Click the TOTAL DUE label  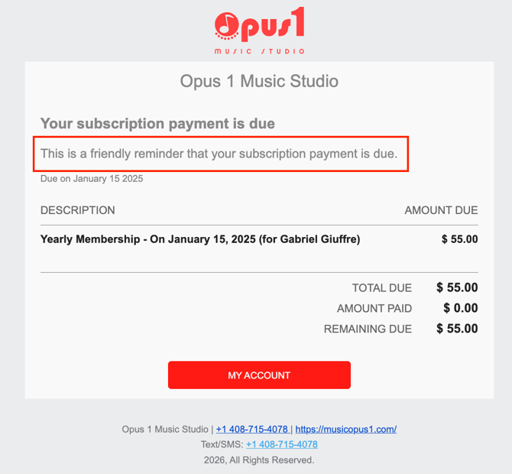click(381, 288)
